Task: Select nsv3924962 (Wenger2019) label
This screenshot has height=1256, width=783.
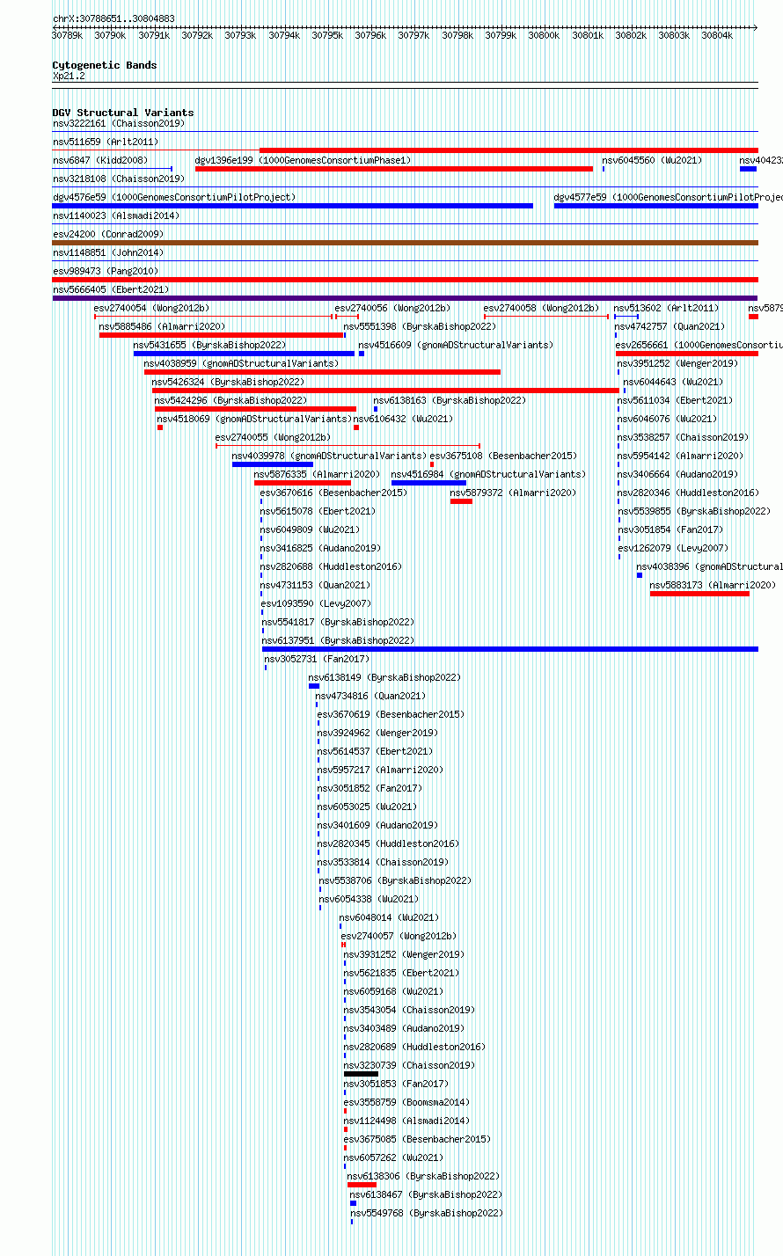Action: tap(377, 734)
